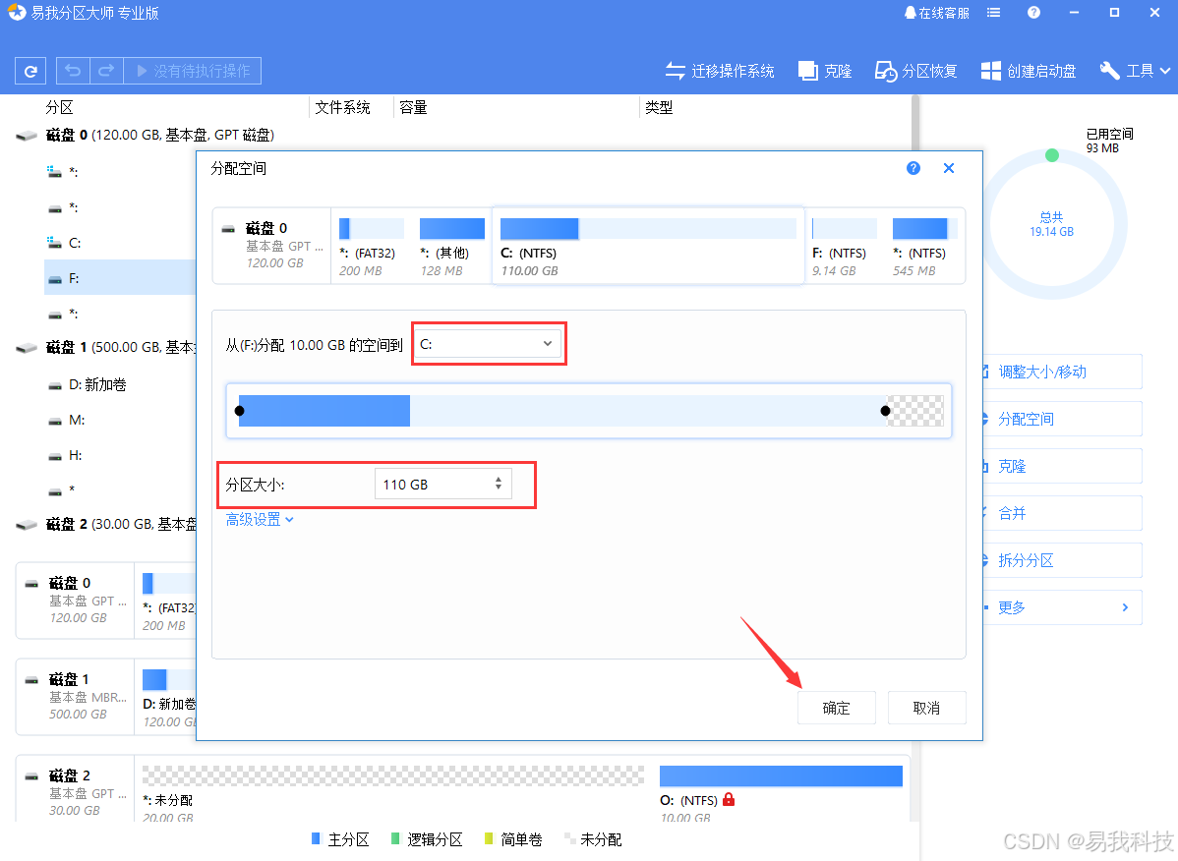The image size is (1178, 861).
Task: Click the dialog help question mark icon
Action: 913,168
